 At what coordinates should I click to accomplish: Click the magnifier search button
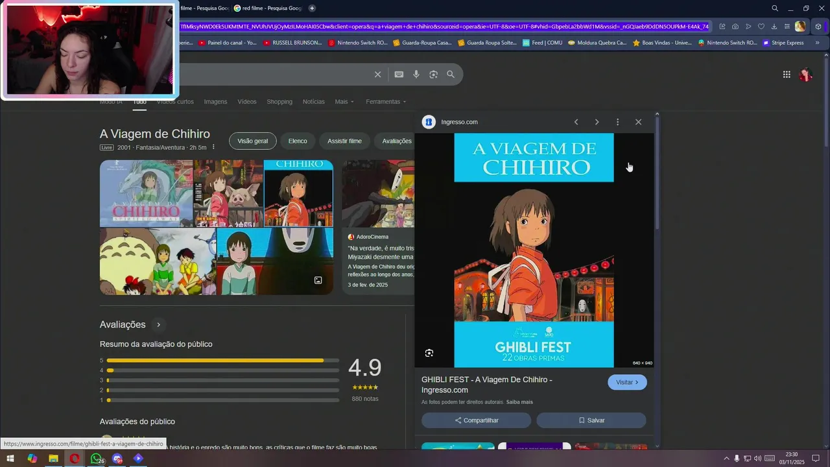coord(451,75)
